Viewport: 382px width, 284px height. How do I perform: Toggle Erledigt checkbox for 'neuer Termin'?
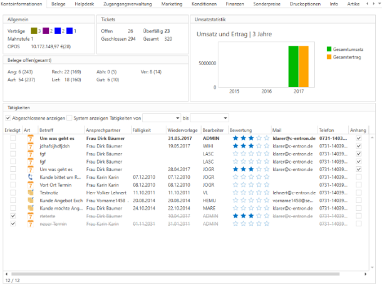(x=13, y=224)
